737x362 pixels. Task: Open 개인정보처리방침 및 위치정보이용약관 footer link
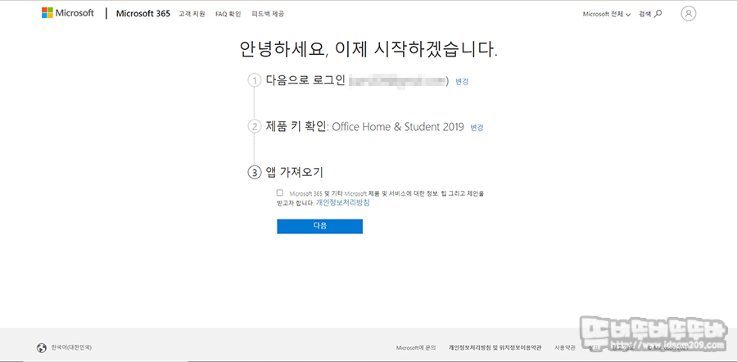[x=495, y=348]
